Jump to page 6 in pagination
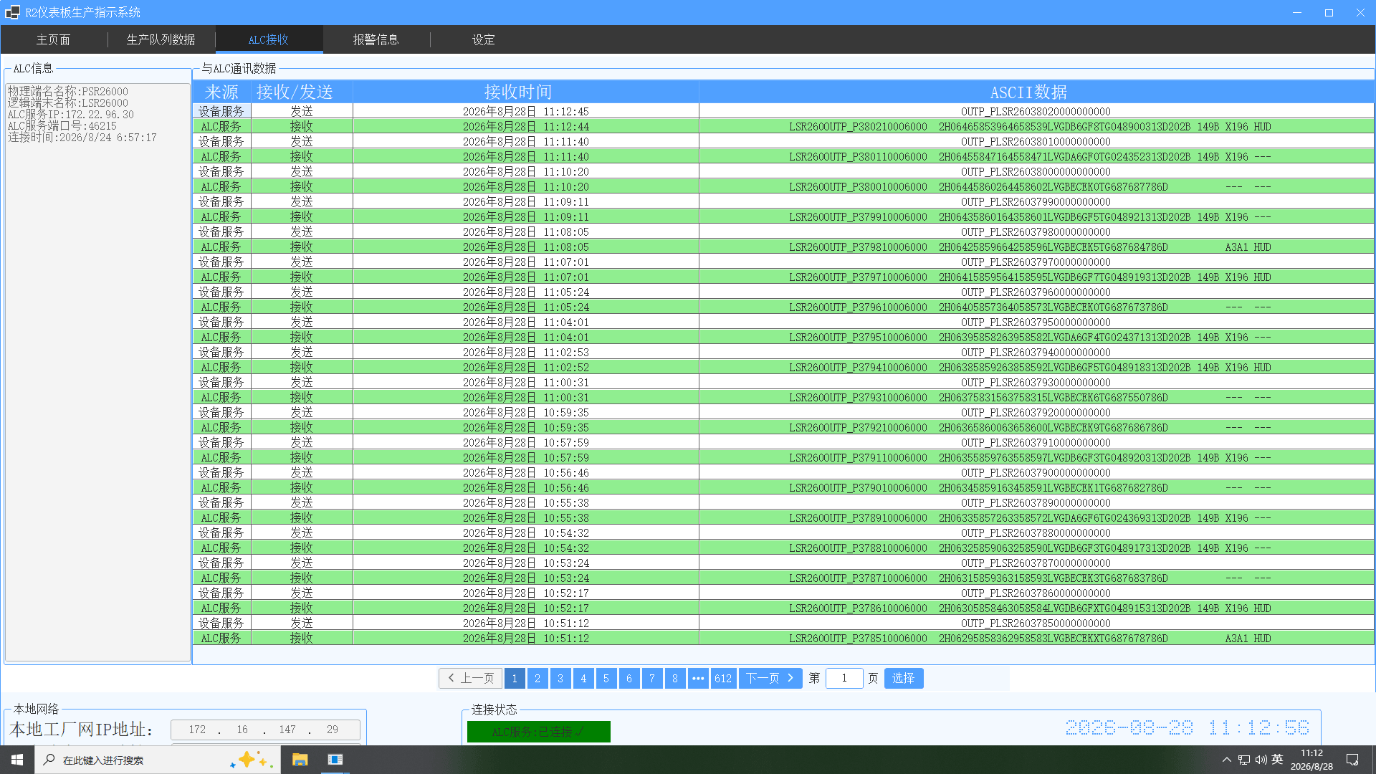Image resolution: width=1376 pixels, height=774 pixels. pyautogui.click(x=629, y=678)
